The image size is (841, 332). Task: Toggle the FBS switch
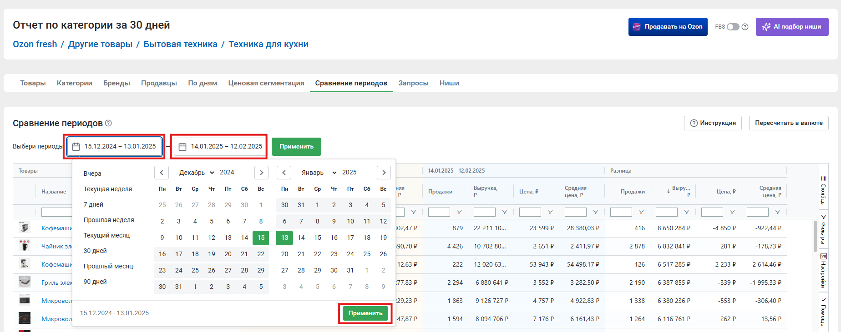pyautogui.click(x=733, y=27)
